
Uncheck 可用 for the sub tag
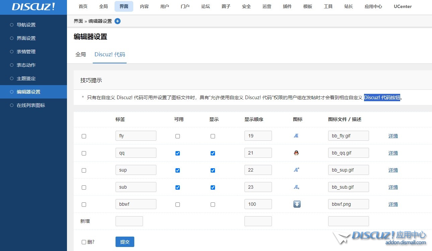(177, 188)
